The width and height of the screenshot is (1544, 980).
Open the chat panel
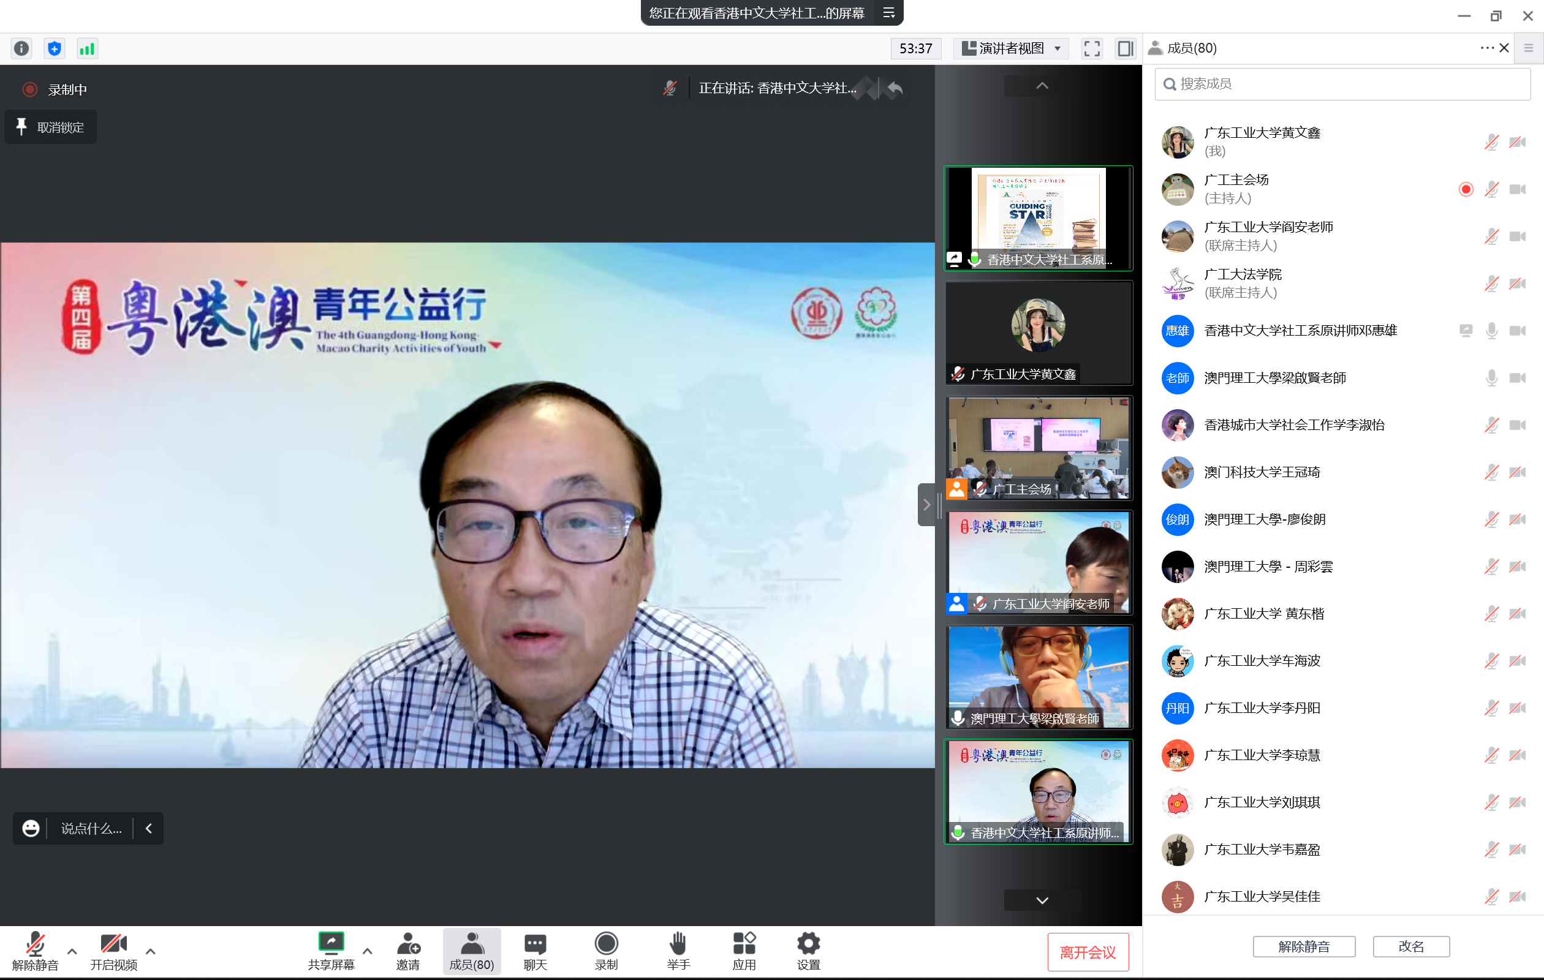(535, 951)
